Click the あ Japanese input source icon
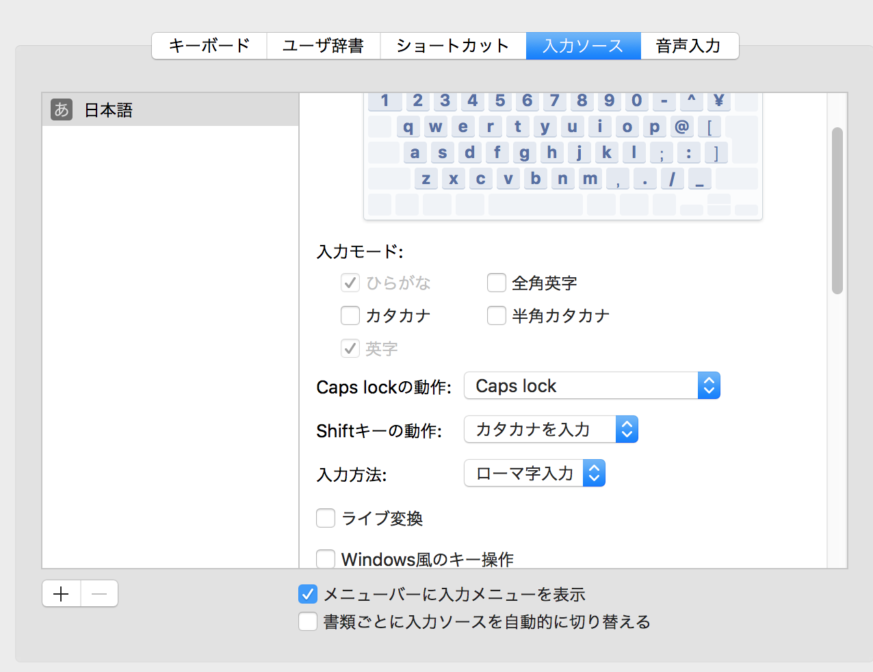The image size is (873, 672). (62, 109)
